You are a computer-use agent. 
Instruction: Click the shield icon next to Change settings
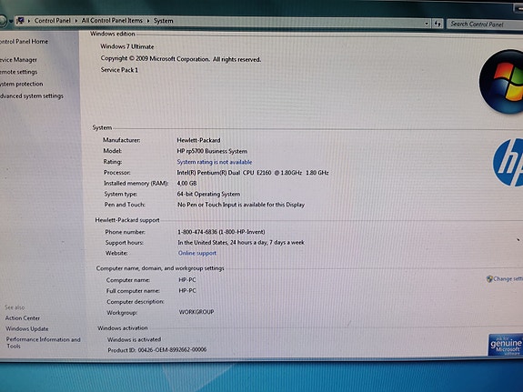489,279
